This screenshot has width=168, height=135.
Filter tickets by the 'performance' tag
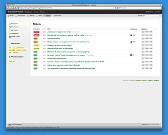[20, 48]
